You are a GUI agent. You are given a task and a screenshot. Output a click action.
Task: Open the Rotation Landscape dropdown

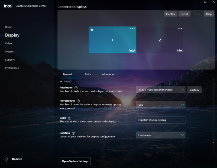click(161, 135)
